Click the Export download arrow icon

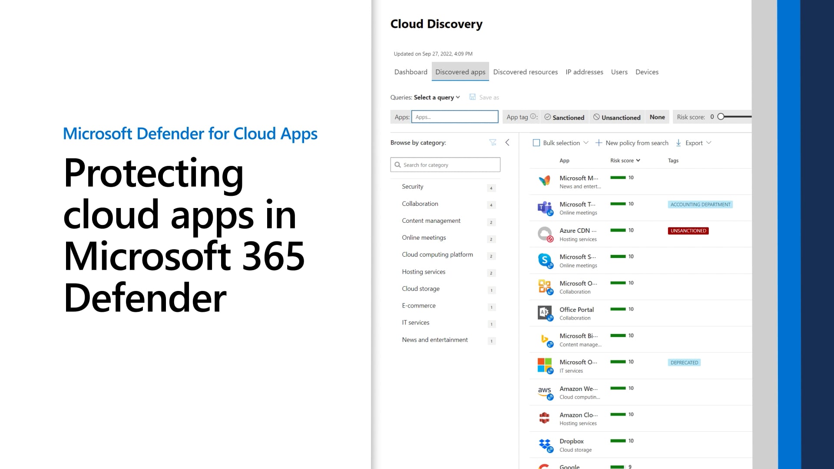pyautogui.click(x=678, y=143)
